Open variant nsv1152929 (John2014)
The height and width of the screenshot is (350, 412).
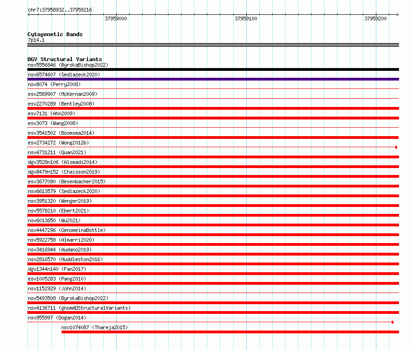tap(57, 288)
